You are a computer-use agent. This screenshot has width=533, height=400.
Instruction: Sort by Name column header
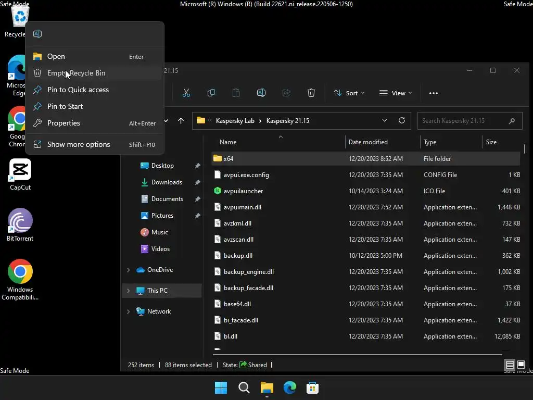coord(228,142)
